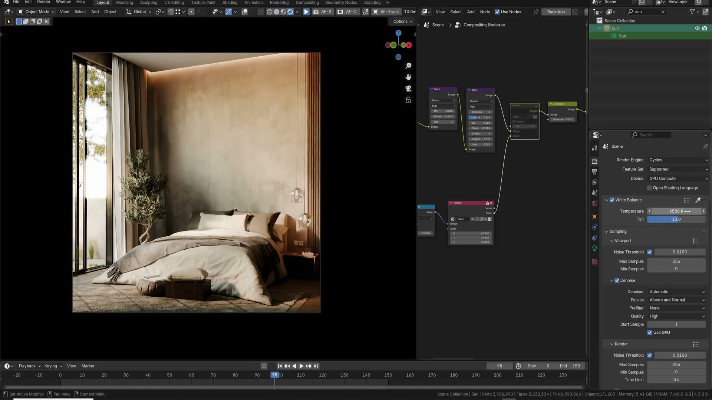
Task: Open the Texture properties checker icon
Action: coord(595,261)
